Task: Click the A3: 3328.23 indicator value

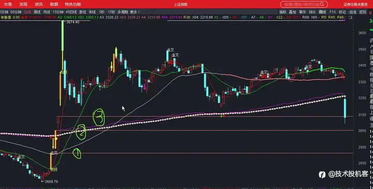Action: 109,18
